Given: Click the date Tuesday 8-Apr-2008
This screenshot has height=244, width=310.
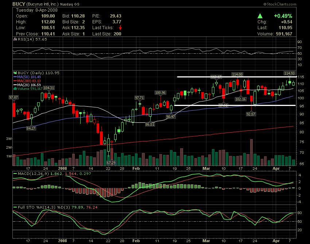Looking at the screenshot, I should coord(37,10).
